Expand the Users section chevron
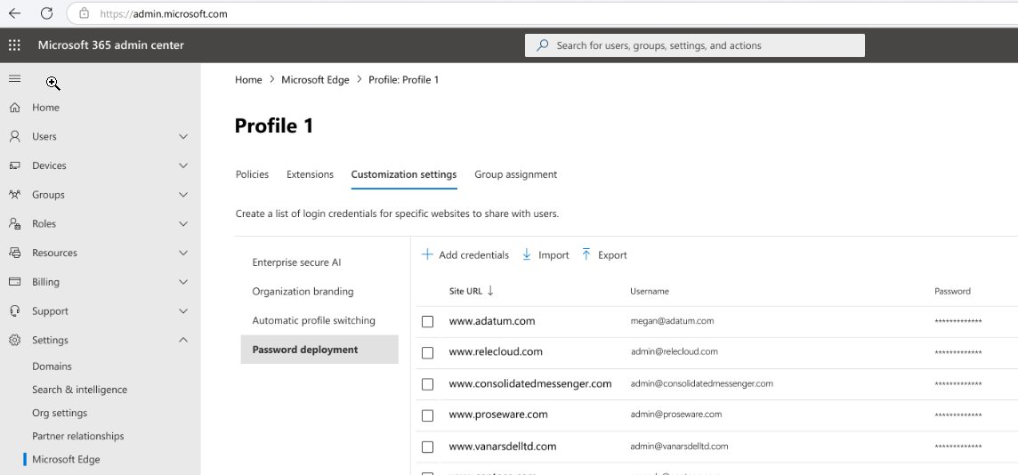This screenshot has width=1018, height=475. [x=183, y=136]
